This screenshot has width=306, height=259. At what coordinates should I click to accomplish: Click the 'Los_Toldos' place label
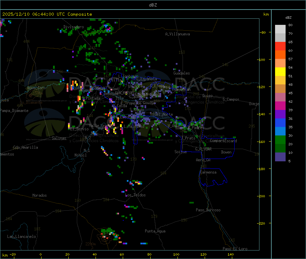click(x=135, y=195)
